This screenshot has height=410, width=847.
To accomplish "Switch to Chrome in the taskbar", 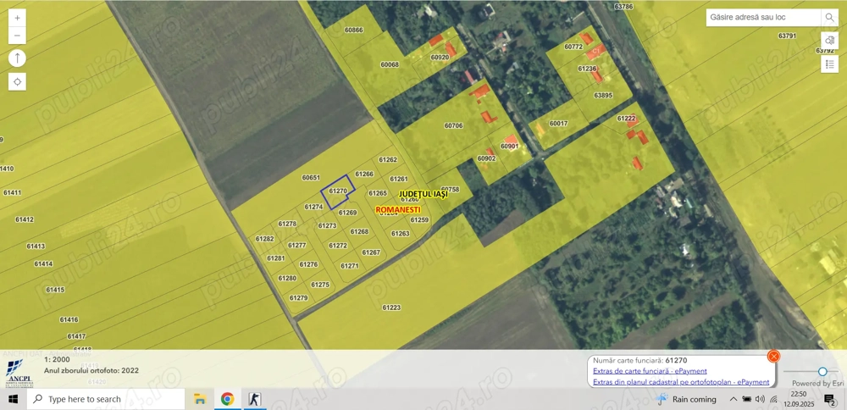I will (227, 399).
